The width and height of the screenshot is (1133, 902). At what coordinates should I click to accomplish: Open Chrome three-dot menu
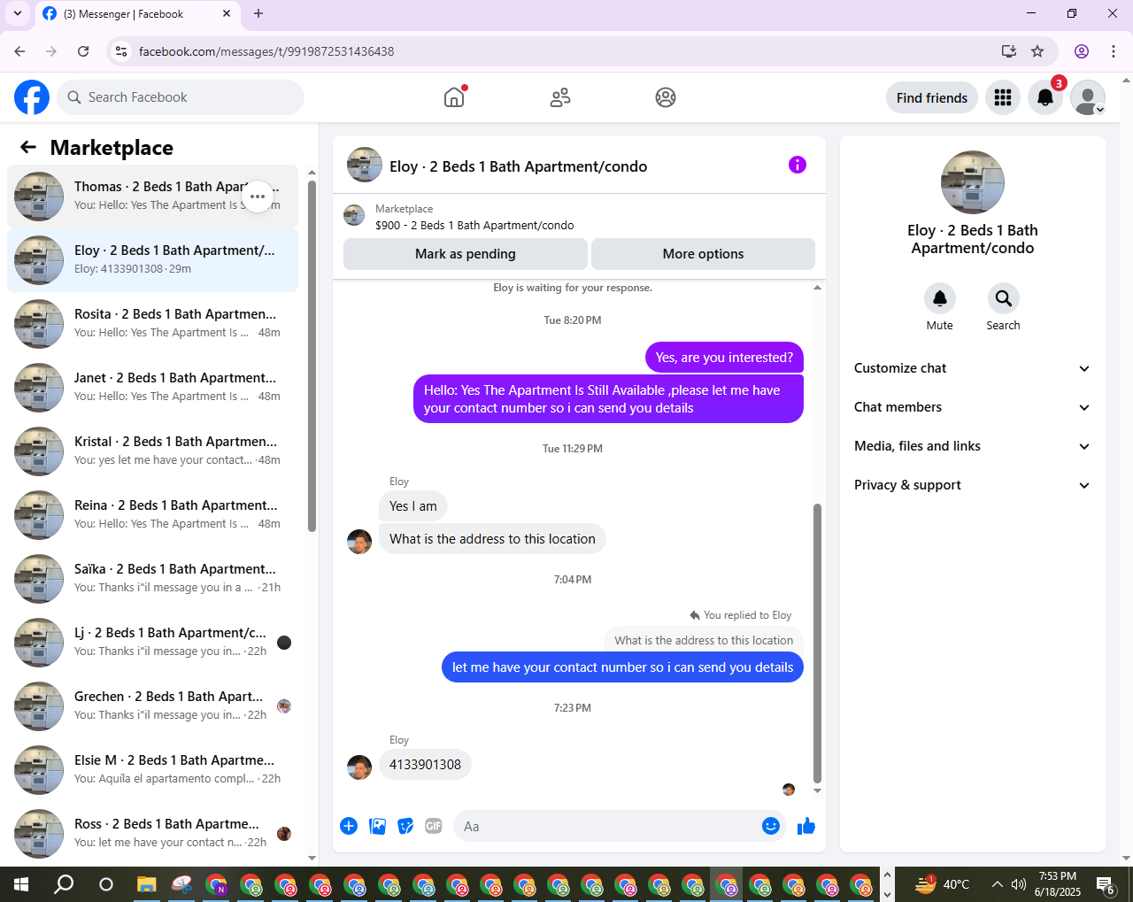[x=1114, y=51]
